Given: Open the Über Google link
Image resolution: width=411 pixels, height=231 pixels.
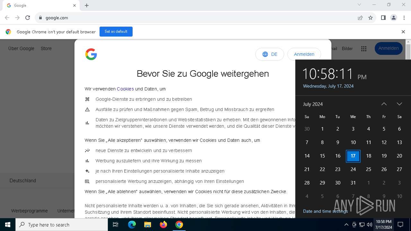Looking at the screenshot, I should 21,48.
